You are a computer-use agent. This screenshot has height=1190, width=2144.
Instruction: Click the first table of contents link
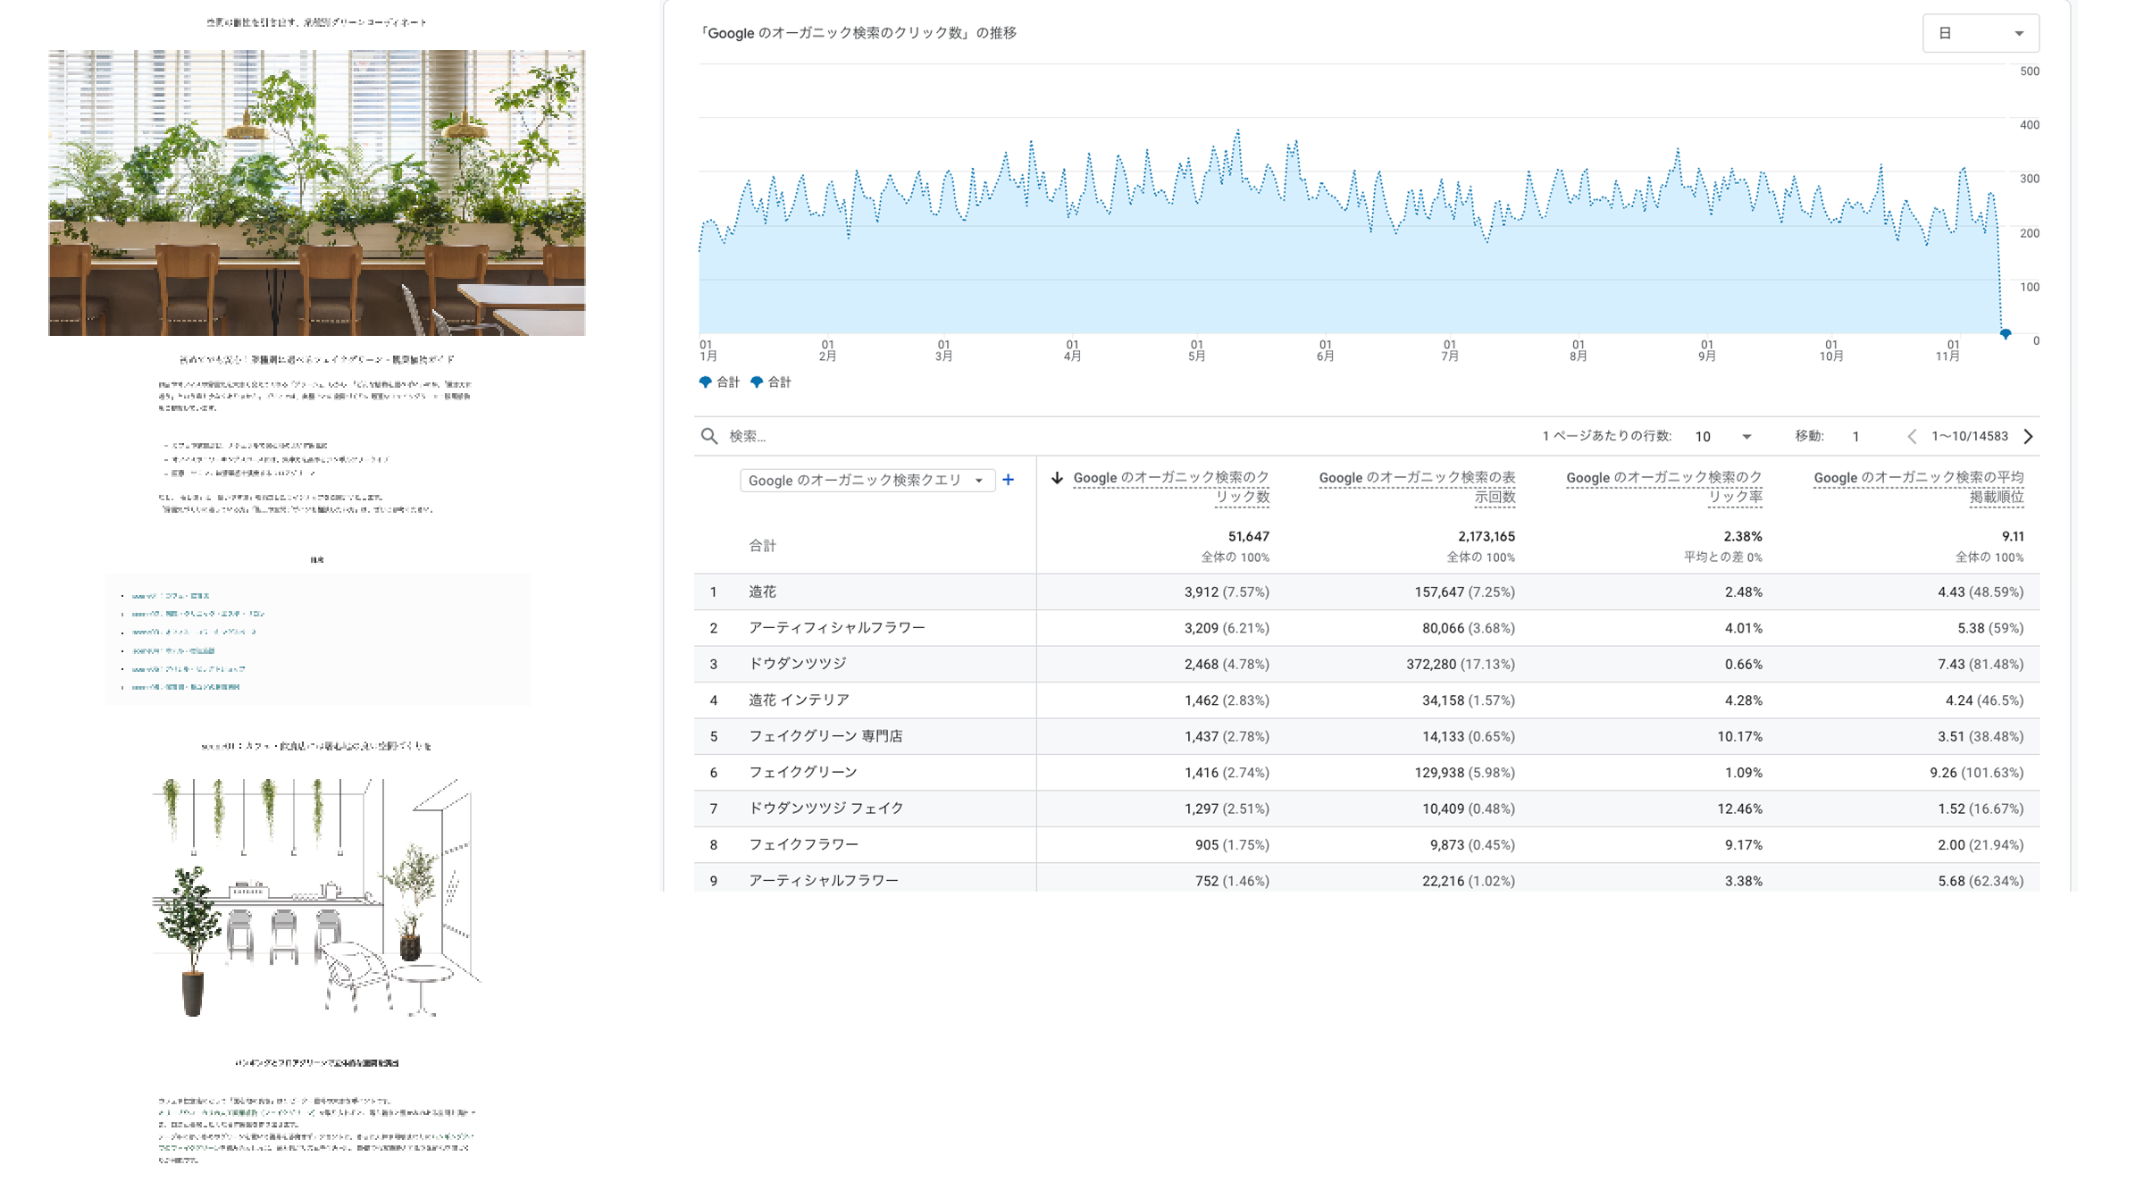coord(171,595)
